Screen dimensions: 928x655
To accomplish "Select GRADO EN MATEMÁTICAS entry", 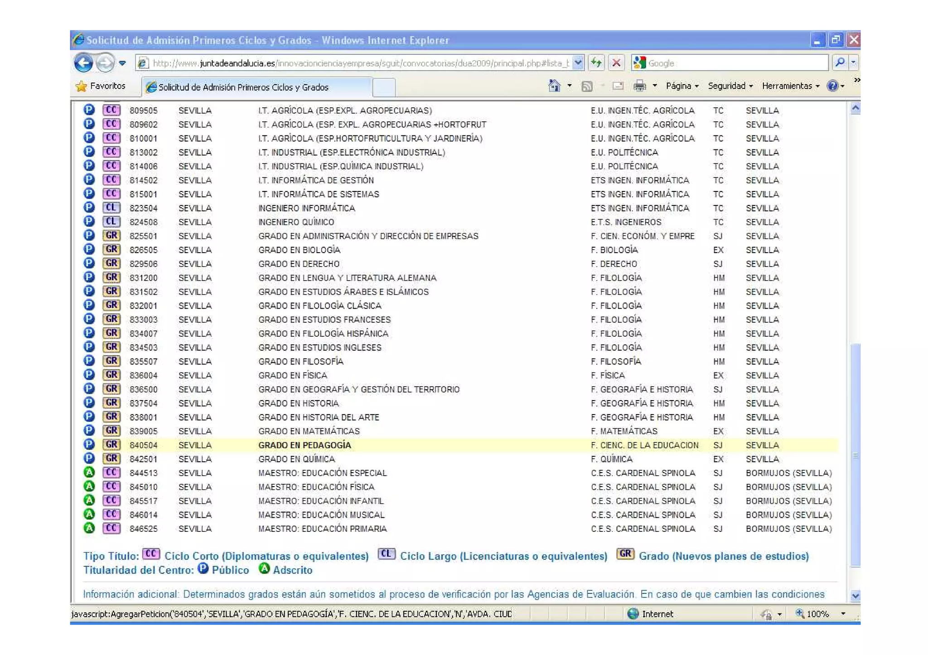I will [309, 431].
